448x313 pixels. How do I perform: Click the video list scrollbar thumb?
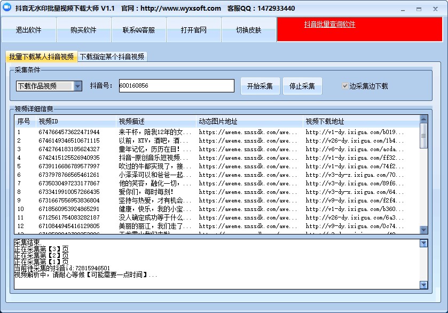pyautogui.click(x=423, y=136)
